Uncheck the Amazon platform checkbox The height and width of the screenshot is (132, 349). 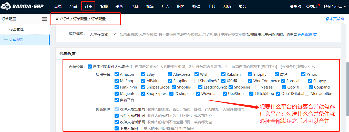pos(117,74)
